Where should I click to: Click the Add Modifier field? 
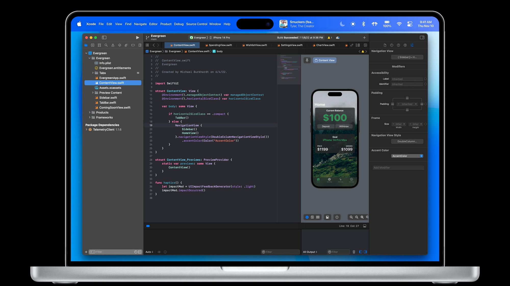(x=398, y=168)
